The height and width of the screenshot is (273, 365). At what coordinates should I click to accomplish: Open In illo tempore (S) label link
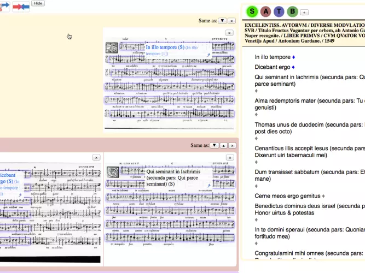(x=165, y=48)
